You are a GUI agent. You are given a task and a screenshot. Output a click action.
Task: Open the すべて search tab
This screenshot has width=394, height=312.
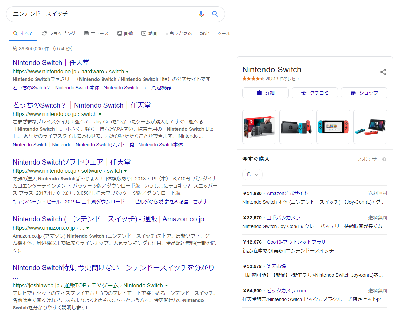pos(23,34)
